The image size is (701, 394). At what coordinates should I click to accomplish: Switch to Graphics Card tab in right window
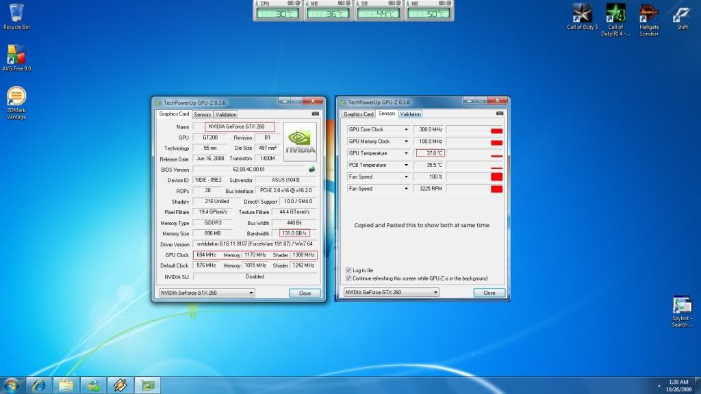[359, 114]
